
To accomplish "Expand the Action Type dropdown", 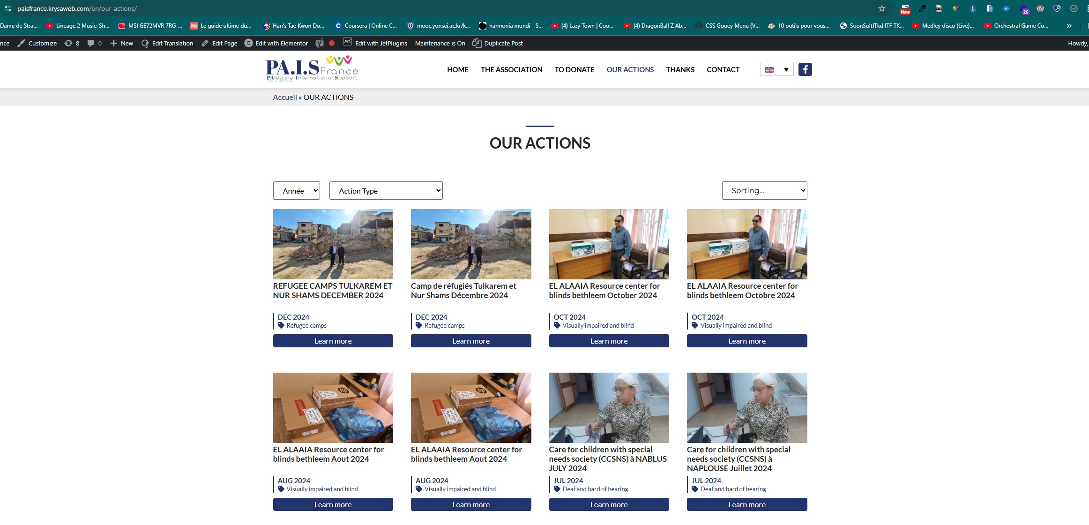I will 386,191.
